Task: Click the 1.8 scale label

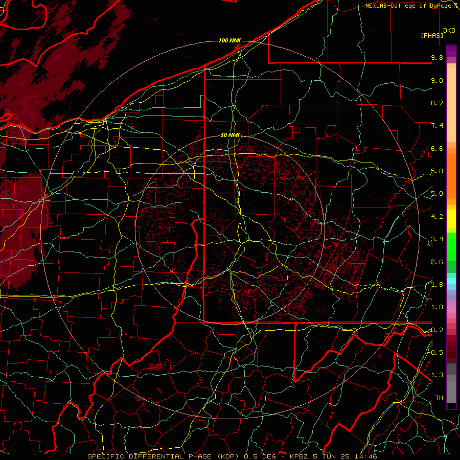Action: click(437, 285)
